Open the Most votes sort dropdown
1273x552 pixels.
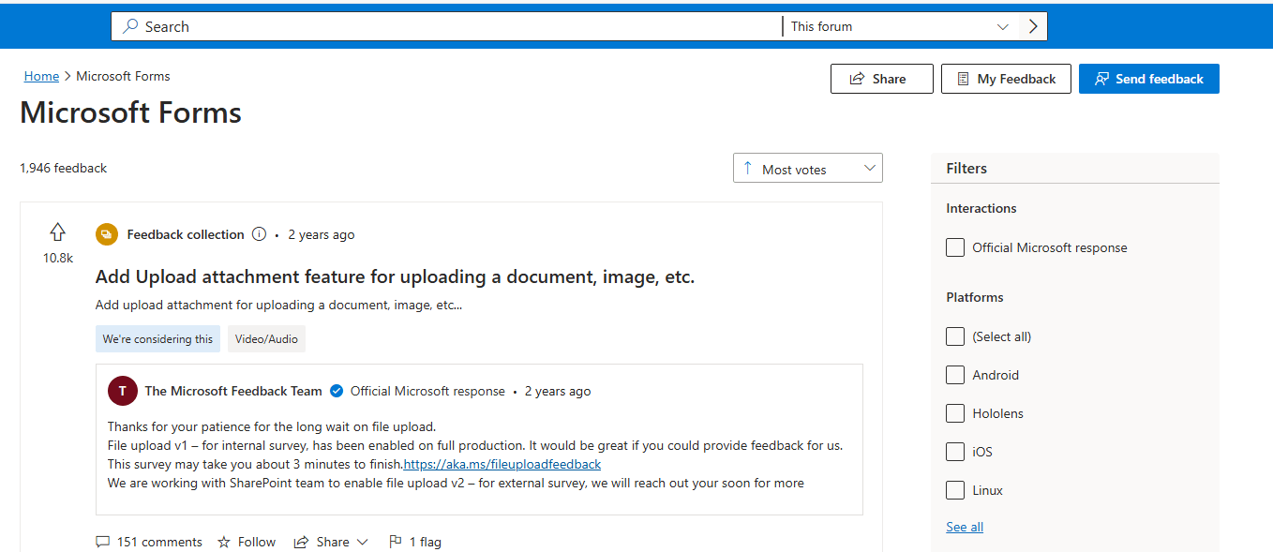(808, 169)
